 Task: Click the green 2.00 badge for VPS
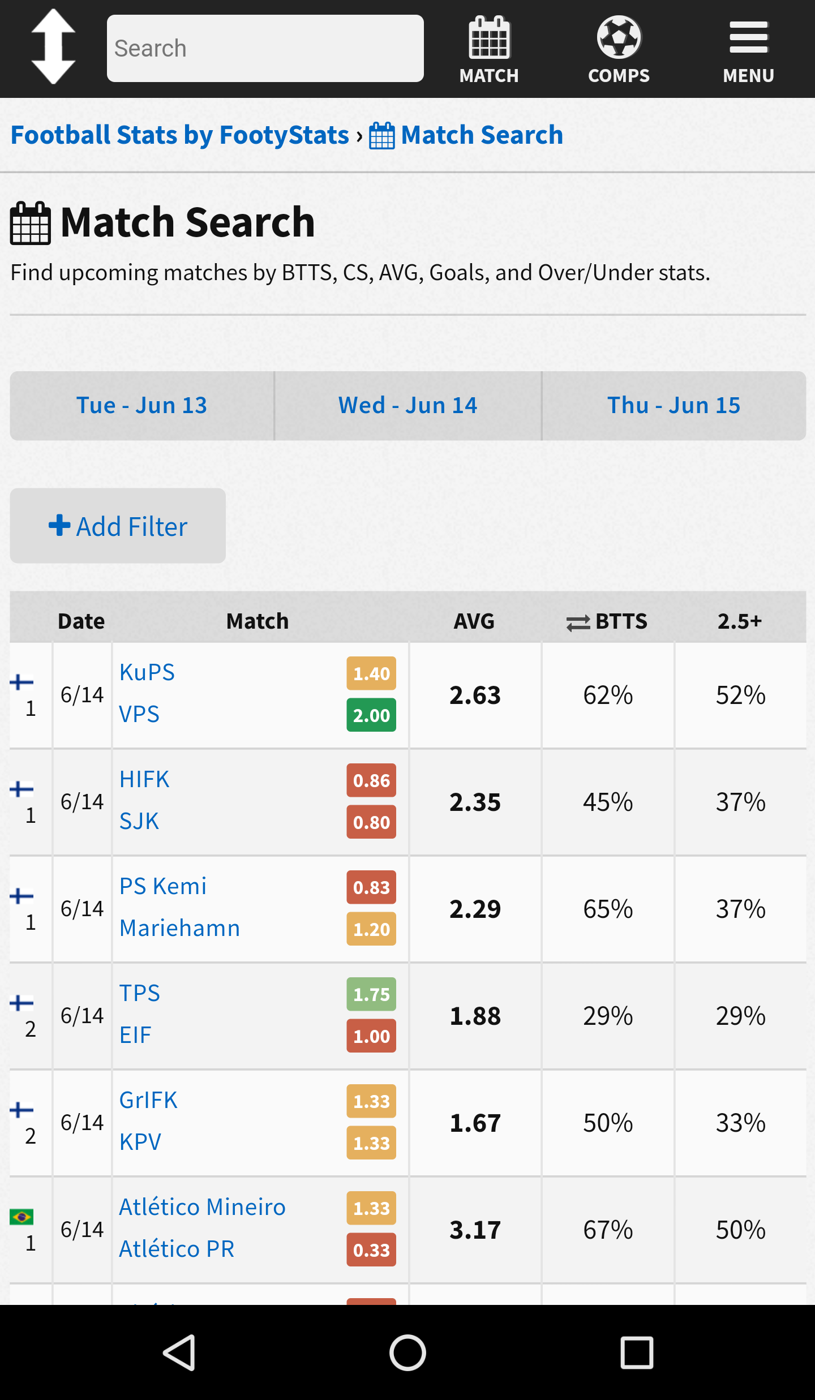[x=371, y=715]
